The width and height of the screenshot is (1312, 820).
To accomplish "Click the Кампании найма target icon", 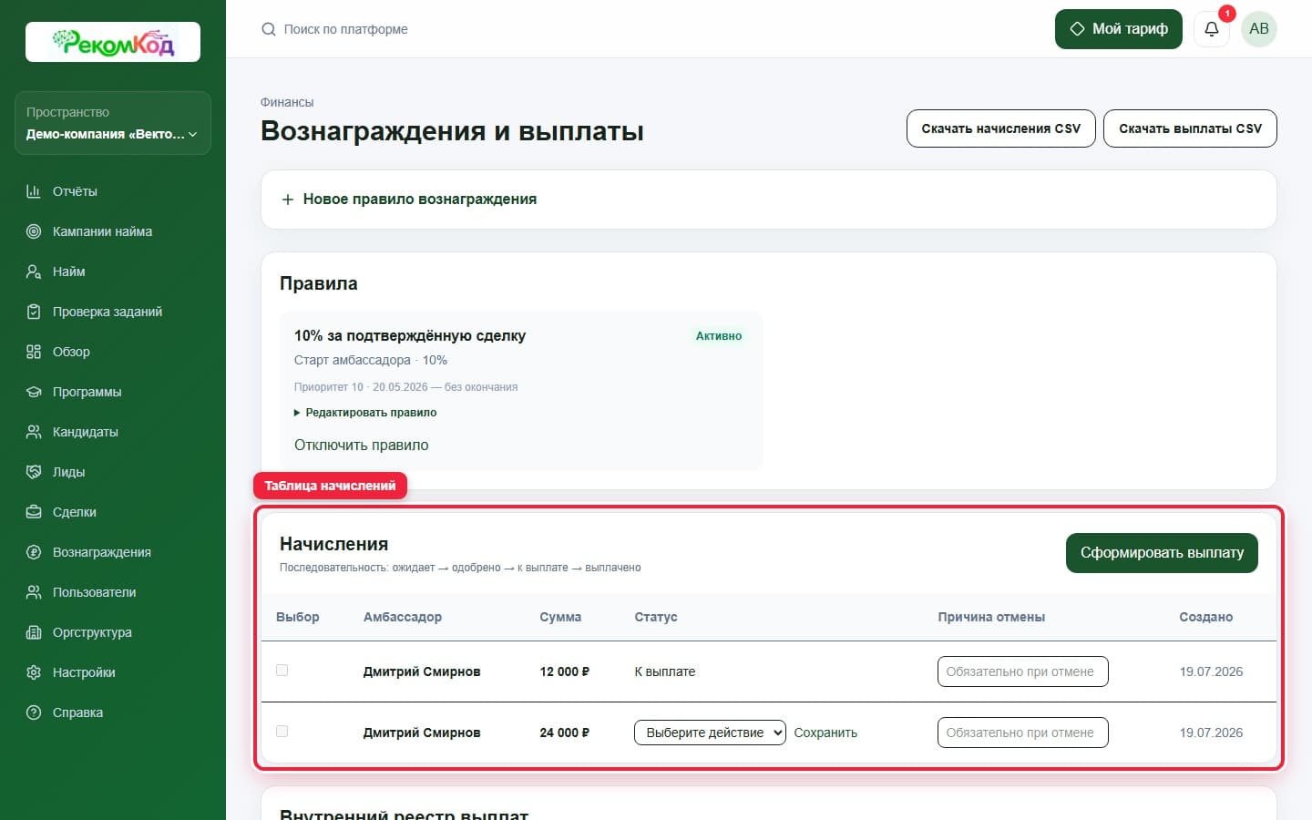I will [x=34, y=231].
